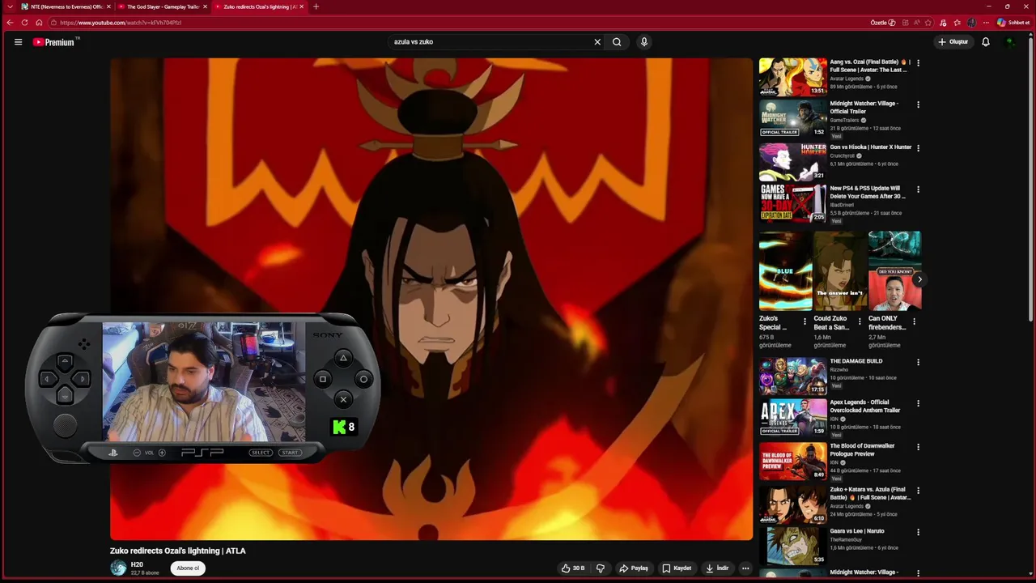Open the browser favorites list icon

point(957,23)
